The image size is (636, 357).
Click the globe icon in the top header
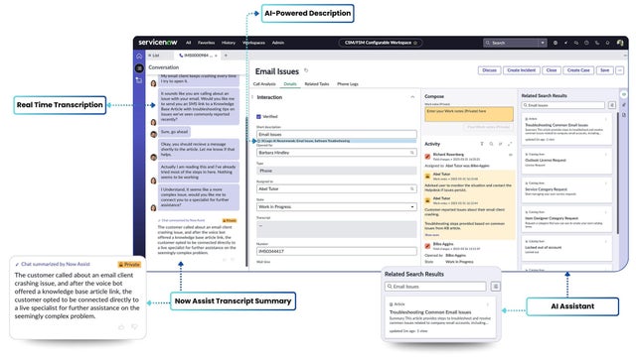(556, 43)
